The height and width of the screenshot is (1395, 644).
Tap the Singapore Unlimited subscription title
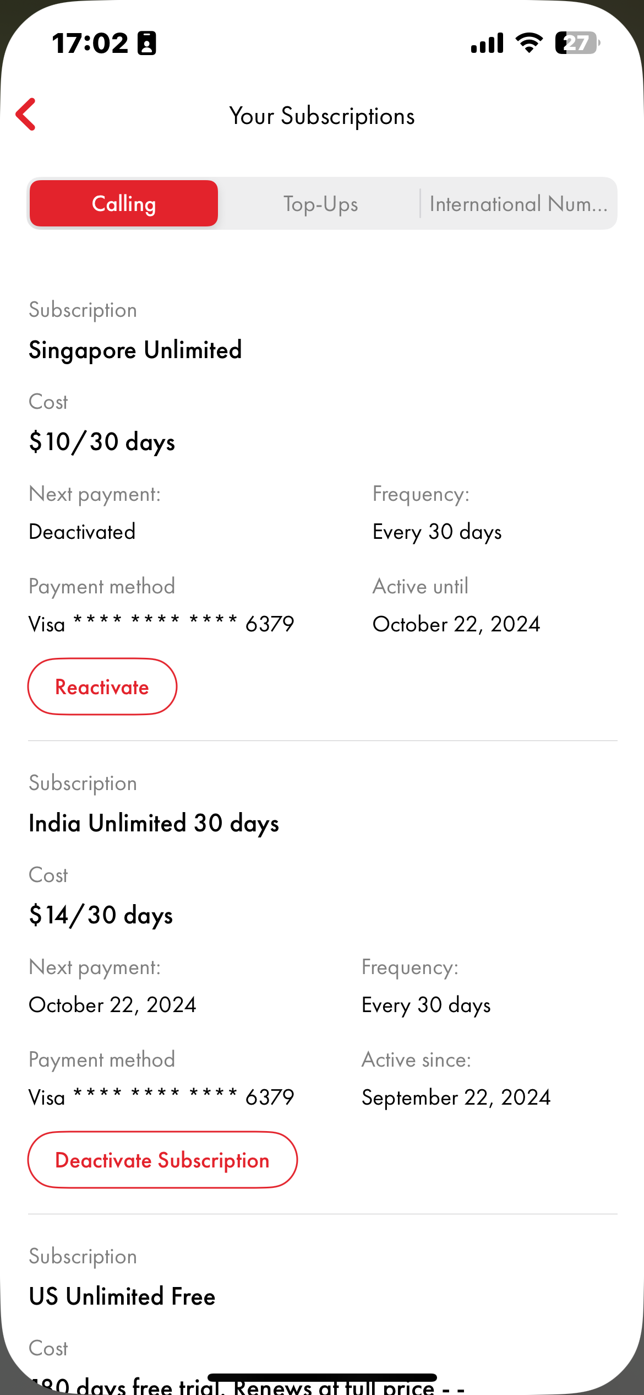pyautogui.click(x=135, y=350)
